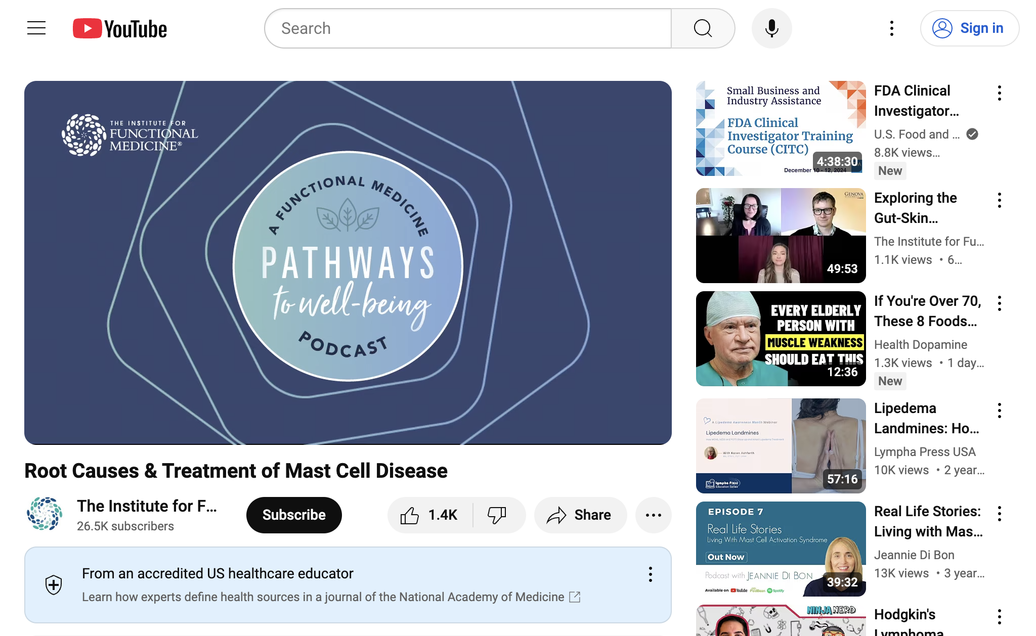This screenshot has width=1036, height=636.
Task: Click the FDA Clinical Investigator title
Action: coord(917,101)
